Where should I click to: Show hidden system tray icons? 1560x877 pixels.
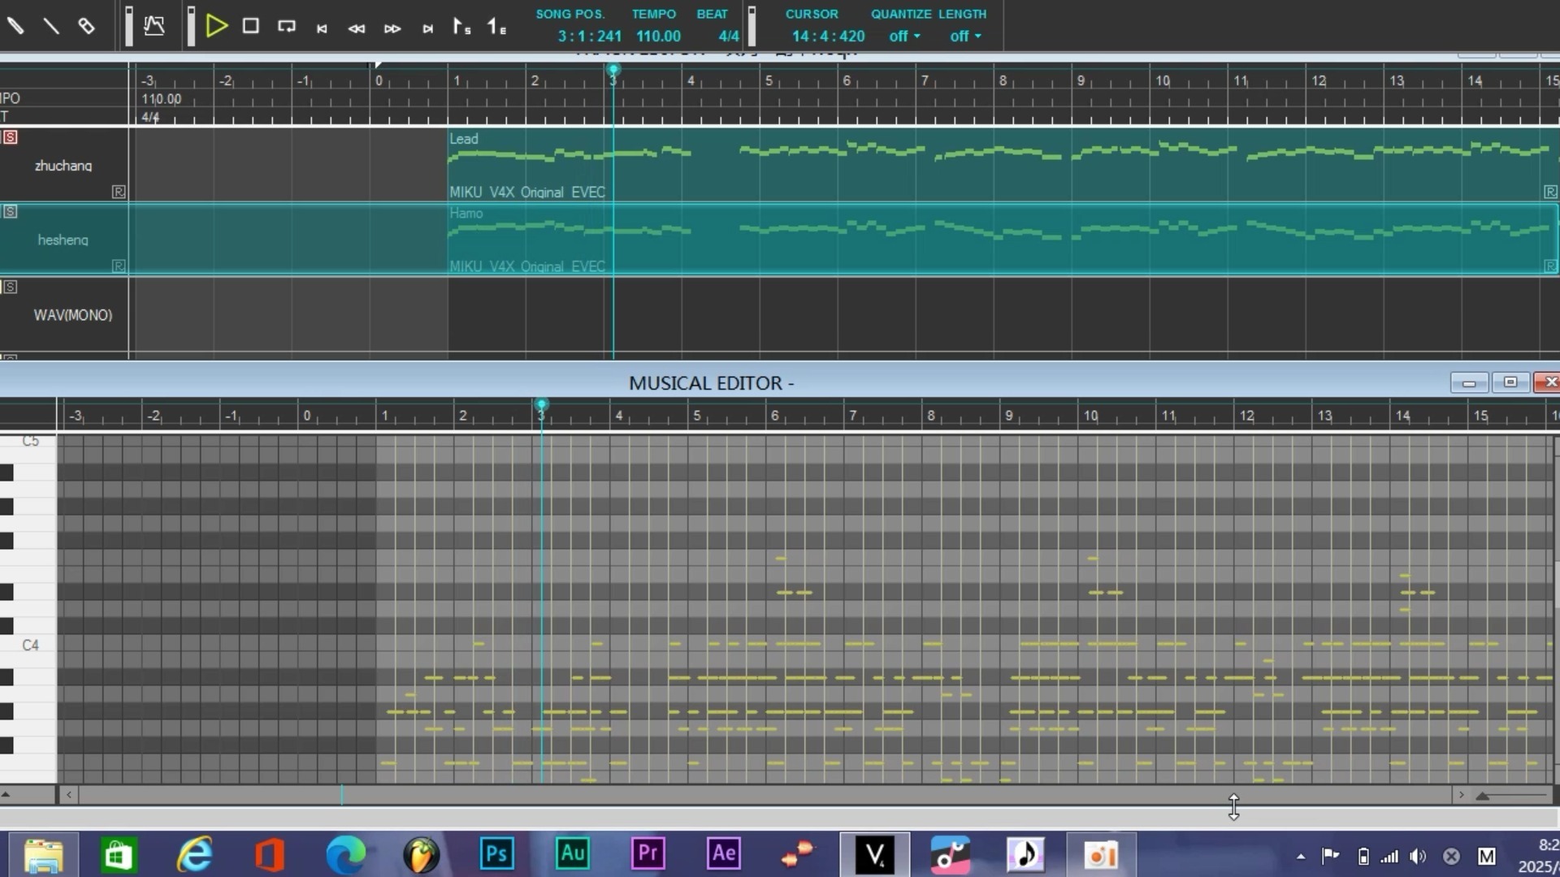click(x=1301, y=856)
